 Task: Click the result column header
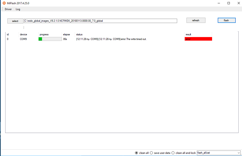pyautogui.click(x=198, y=35)
